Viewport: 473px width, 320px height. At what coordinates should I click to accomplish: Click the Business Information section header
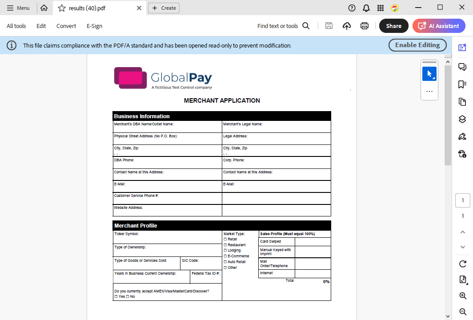(222, 116)
